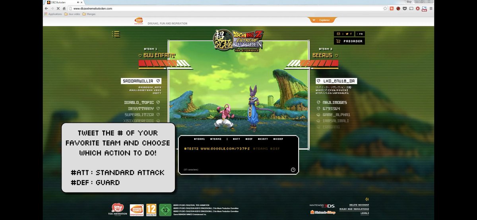
Task: Click SUPERBLITZCR in team 1 list
Action: (139, 114)
